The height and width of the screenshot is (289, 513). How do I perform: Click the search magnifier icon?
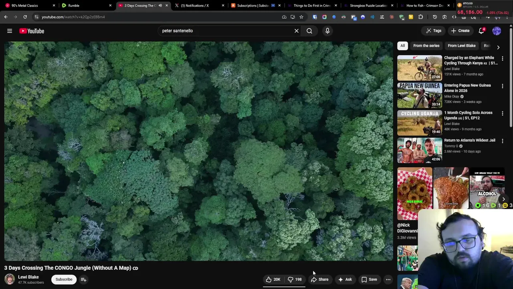(309, 31)
